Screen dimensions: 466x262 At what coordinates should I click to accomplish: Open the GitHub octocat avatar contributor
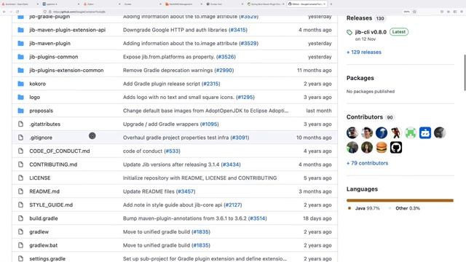396,147
